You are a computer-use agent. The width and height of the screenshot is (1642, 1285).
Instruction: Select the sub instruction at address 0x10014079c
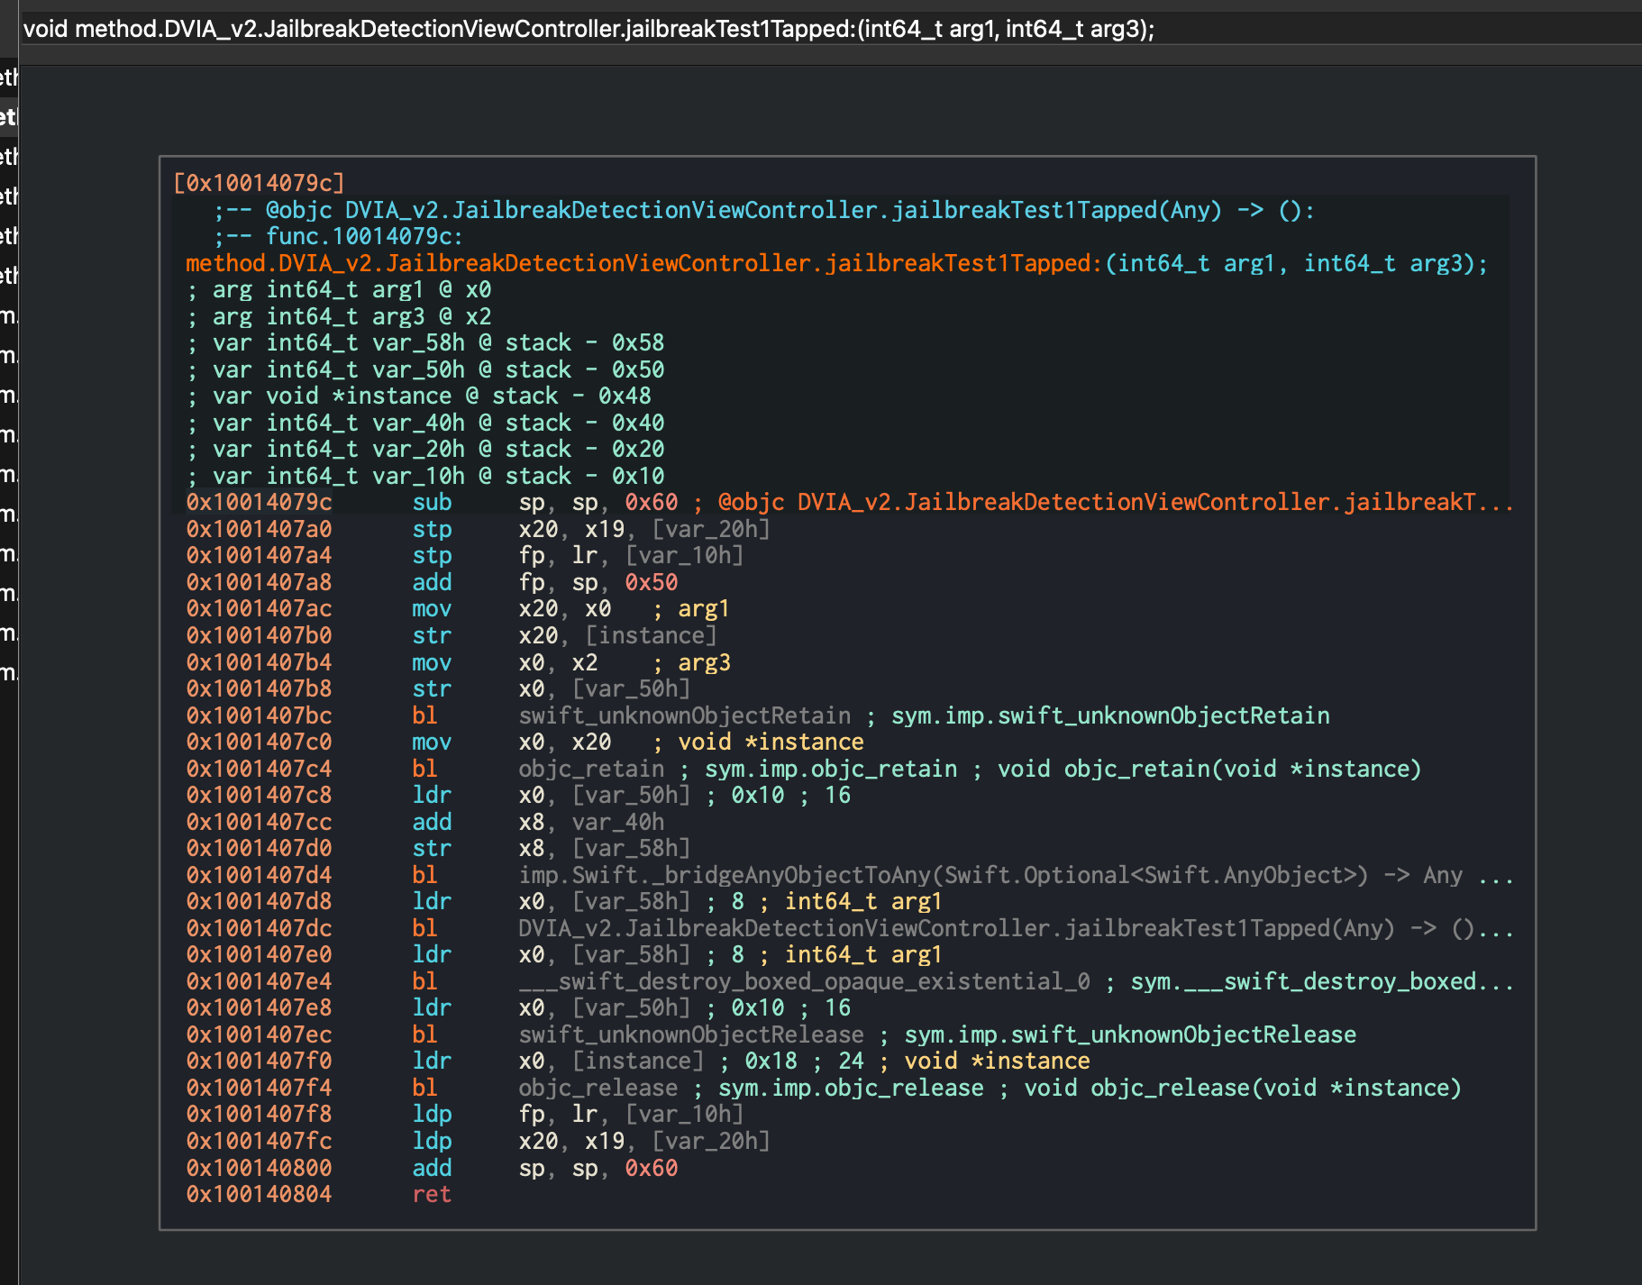click(x=849, y=502)
